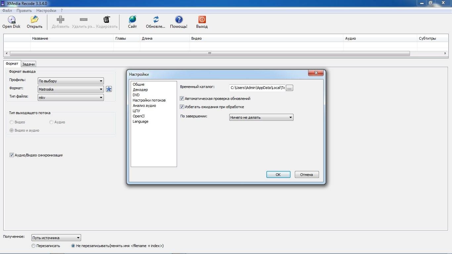Click the Видео column header
This screenshot has width=452, height=254.
[x=266, y=38]
